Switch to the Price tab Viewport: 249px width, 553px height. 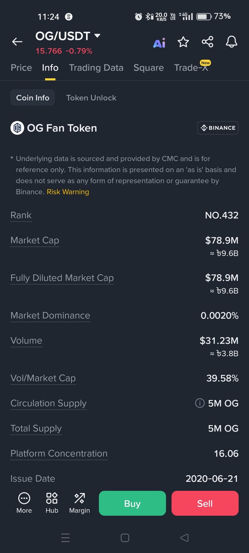(21, 68)
